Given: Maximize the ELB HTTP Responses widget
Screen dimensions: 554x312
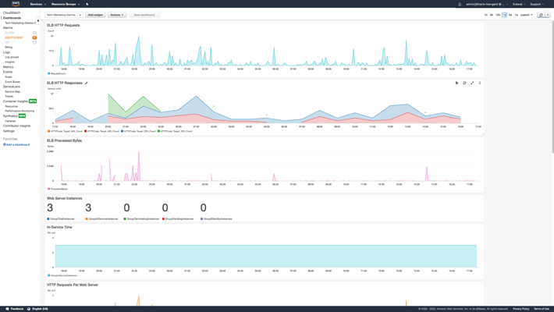Looking at the screenshot, I should [x=472, y=83].
